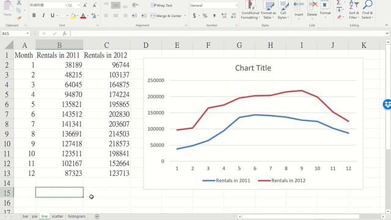
Task: Click the Fill down arrow icon
Action: (x=339, y=10)
